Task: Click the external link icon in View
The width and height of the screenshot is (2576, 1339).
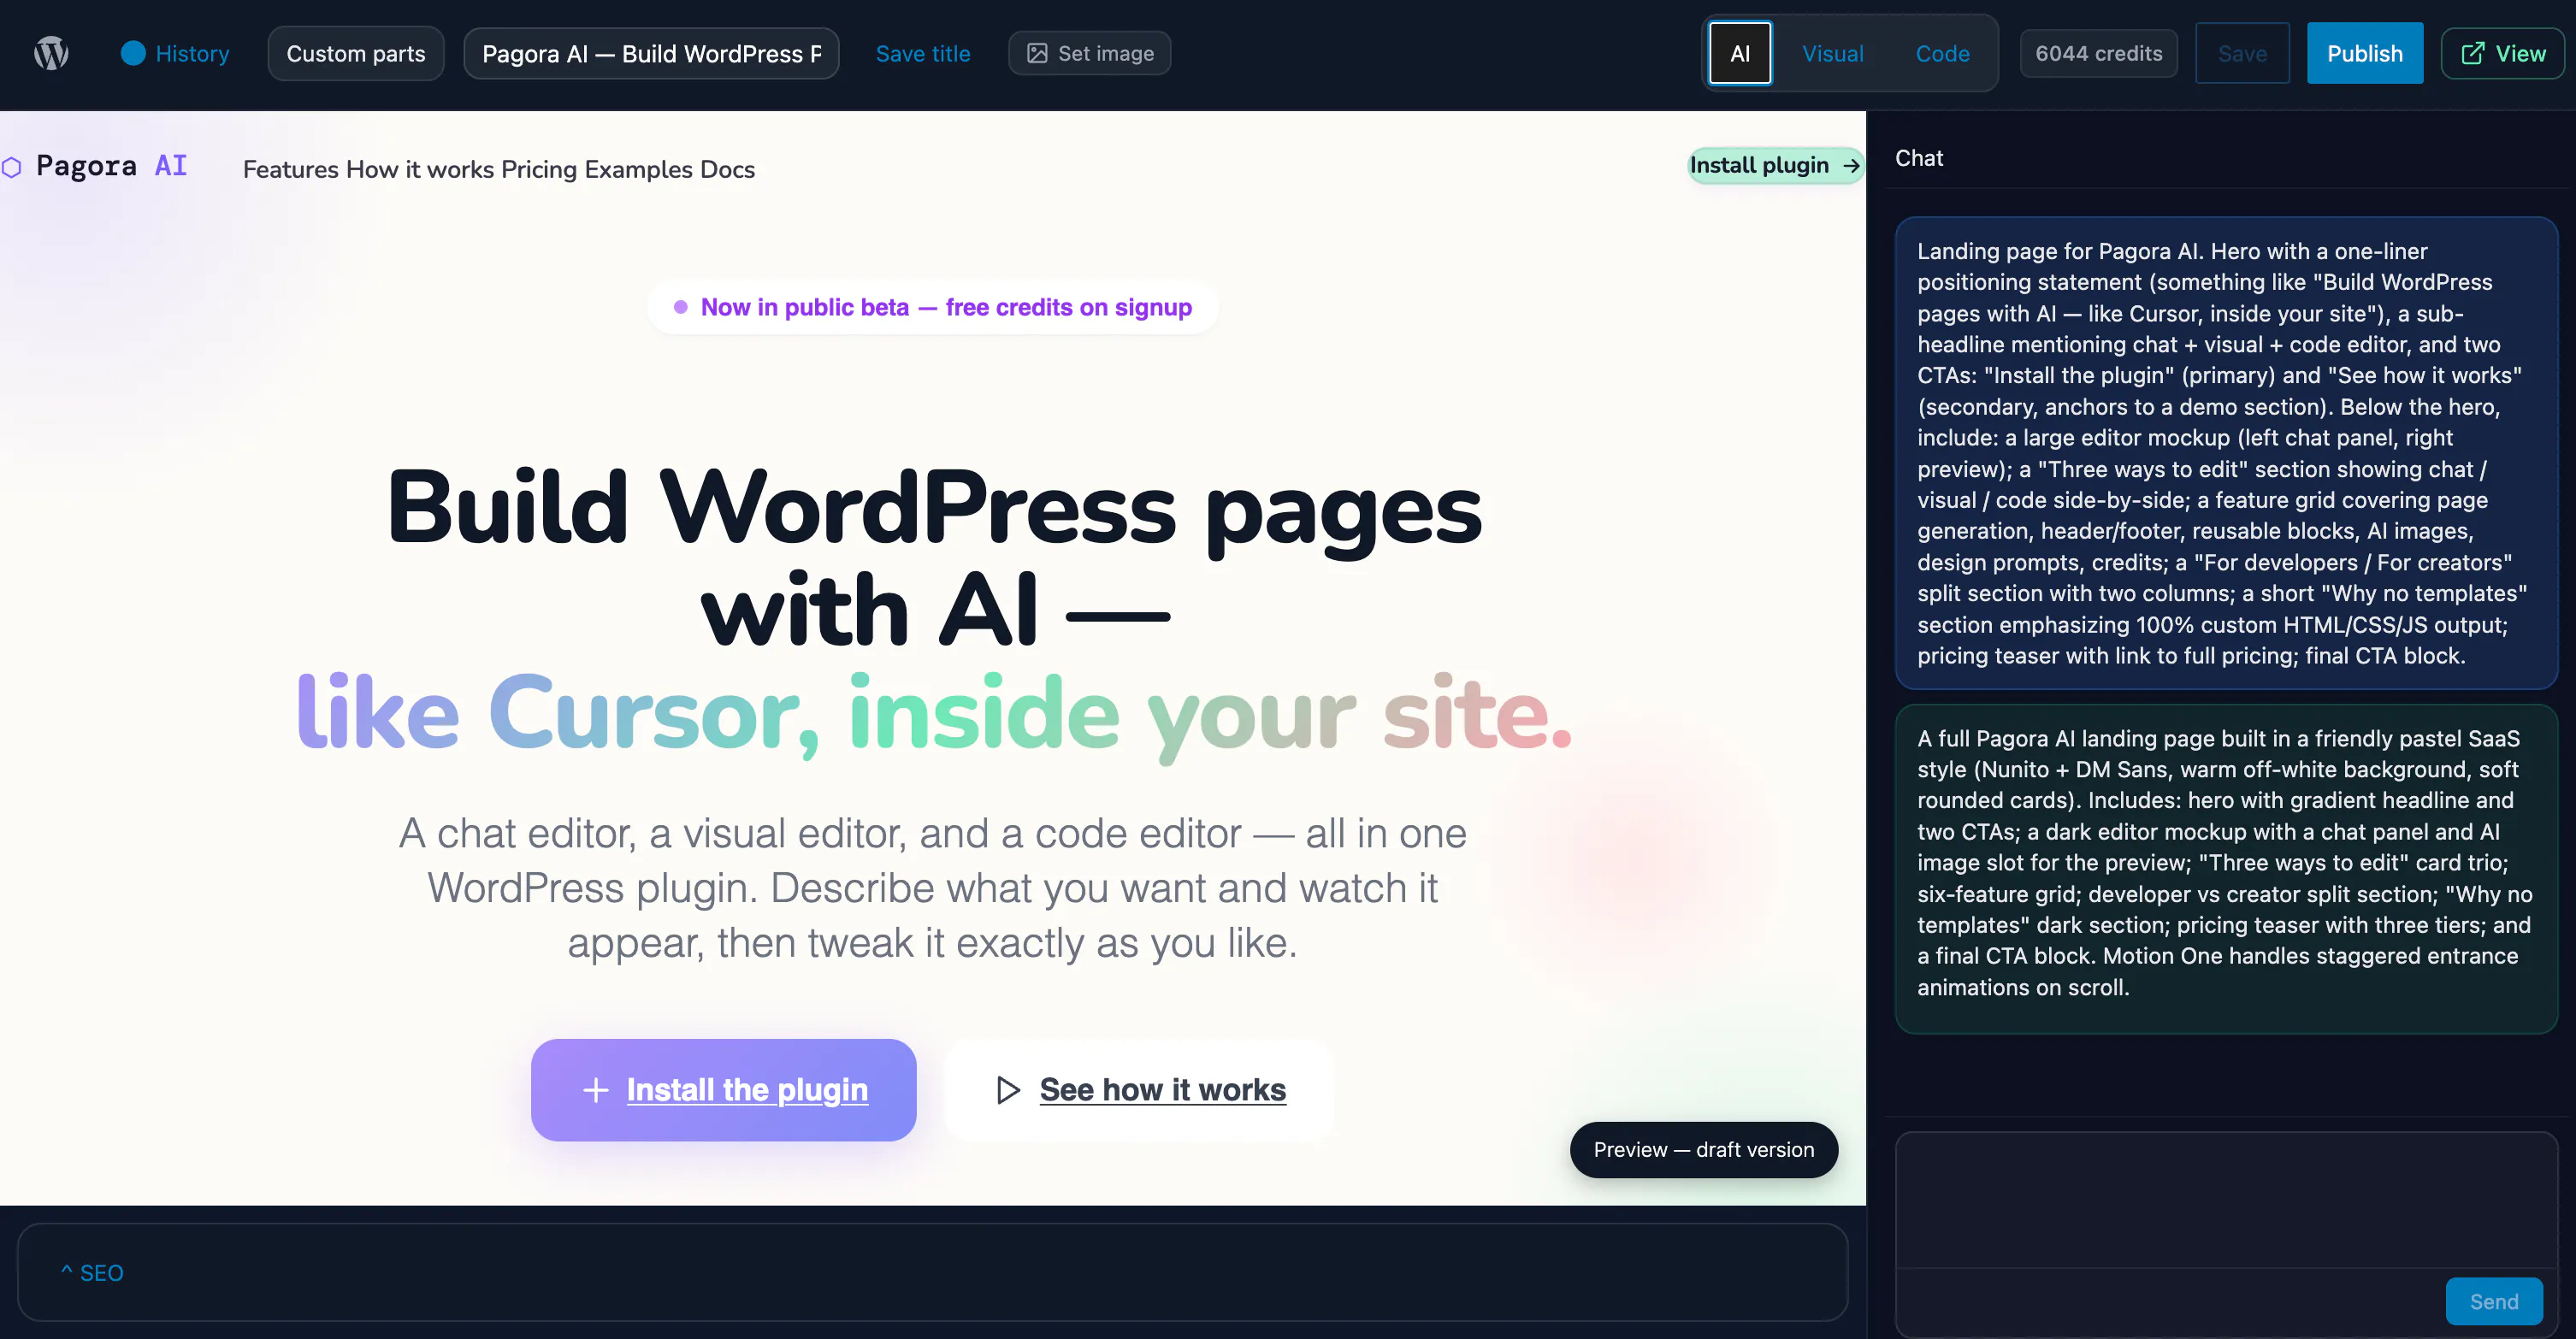Action: pyautogui.click(x=2472, y=53)
